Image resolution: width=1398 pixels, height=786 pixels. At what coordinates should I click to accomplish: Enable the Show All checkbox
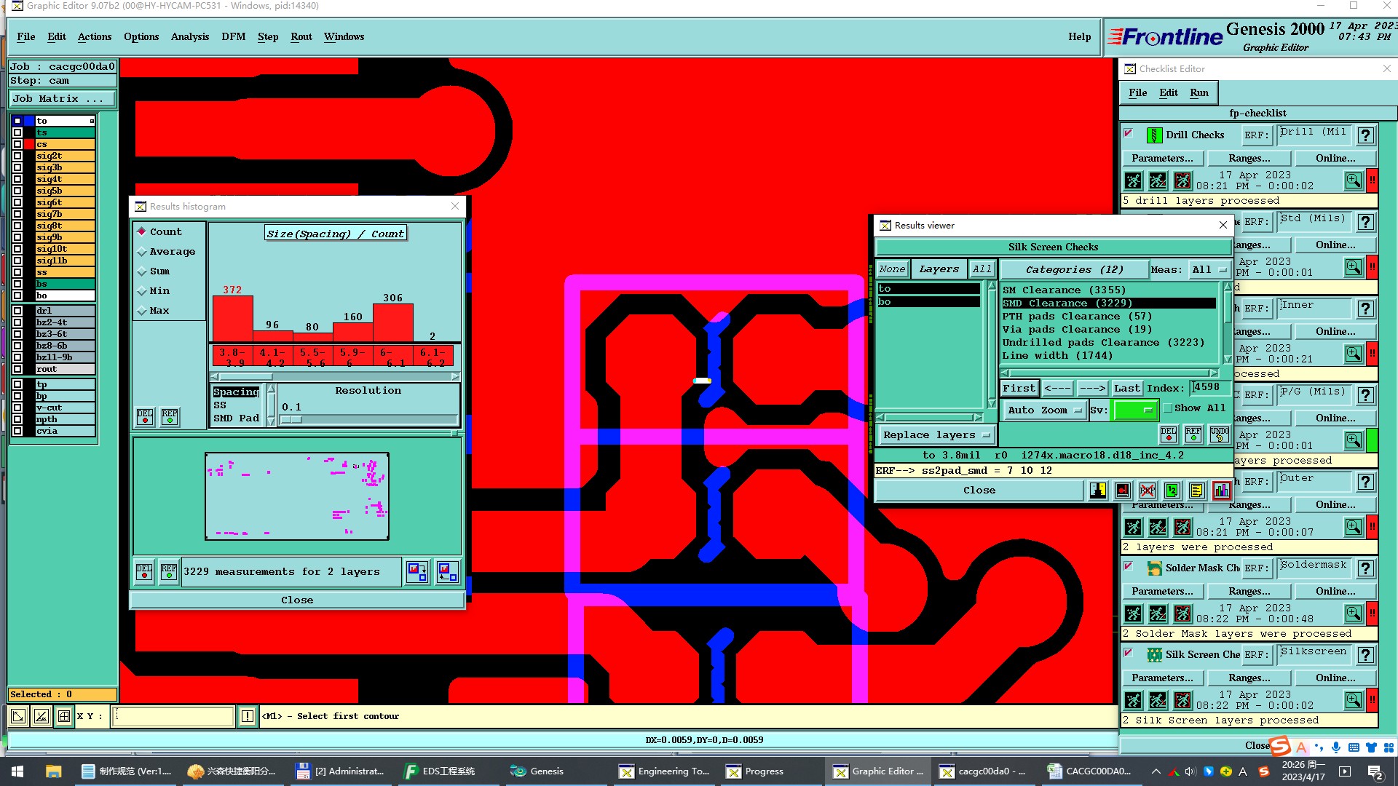(x=1168, y=408)
